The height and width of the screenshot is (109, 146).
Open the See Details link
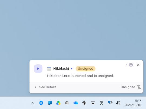click(48, 87)
